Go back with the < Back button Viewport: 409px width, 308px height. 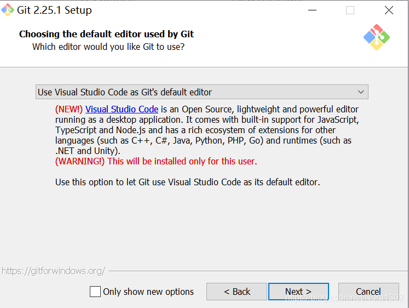coord(237,292)
